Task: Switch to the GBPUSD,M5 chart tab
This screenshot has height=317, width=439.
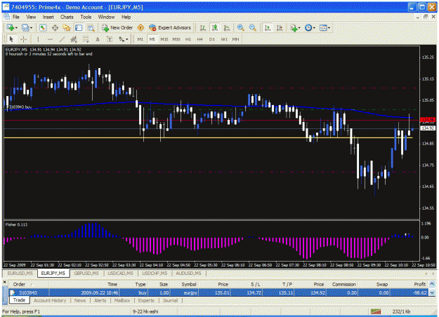Action: click(86, 273)
